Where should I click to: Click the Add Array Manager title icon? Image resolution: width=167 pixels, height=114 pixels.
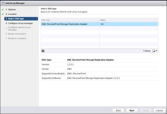pos(3,3)
